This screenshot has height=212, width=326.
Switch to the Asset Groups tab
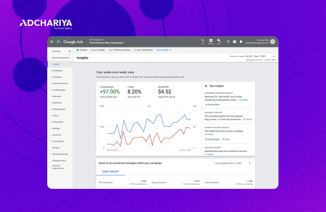point(111,171)
